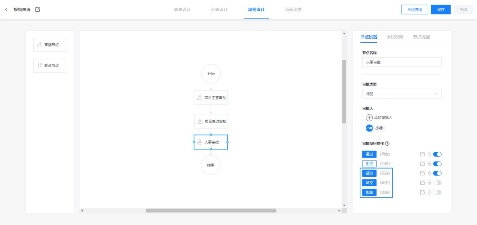
Task: Turn on the 加签 button toggle
Action: pos(437,192)
